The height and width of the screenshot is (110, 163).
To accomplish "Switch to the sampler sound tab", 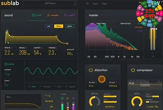I will (x=53, y=15).
